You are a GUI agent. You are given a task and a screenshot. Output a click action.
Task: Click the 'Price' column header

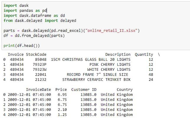pos(61,89)
